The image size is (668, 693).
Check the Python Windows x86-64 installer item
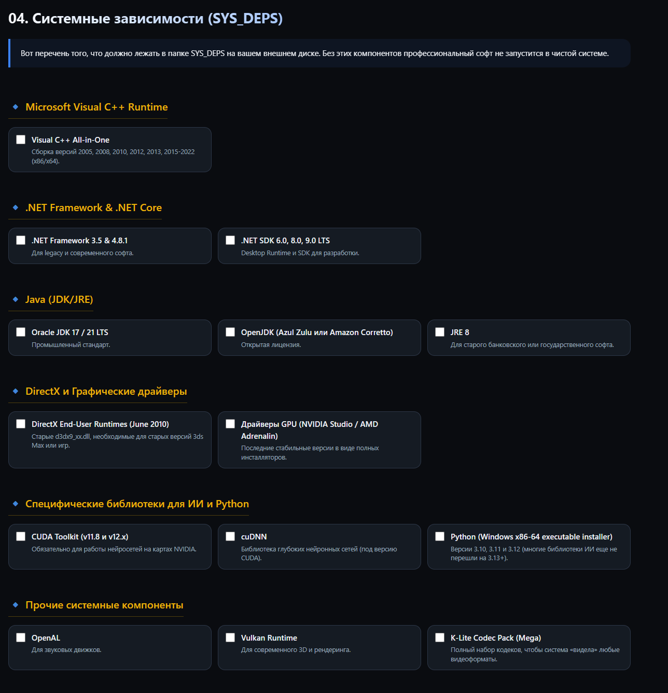(x=440, y=536)
